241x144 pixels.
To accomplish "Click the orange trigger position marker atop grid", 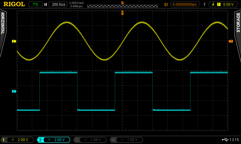I will tap(122, 13).
